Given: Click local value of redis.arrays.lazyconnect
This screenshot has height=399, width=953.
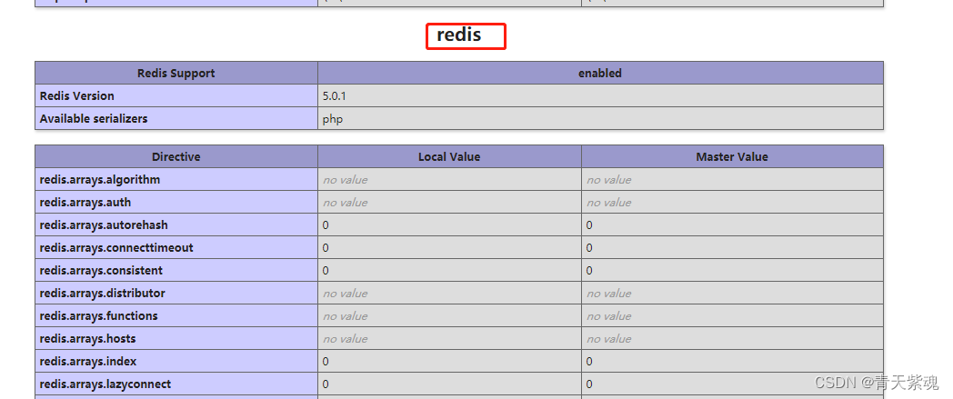Looking at the screenshot, I should tap(326, 384).
